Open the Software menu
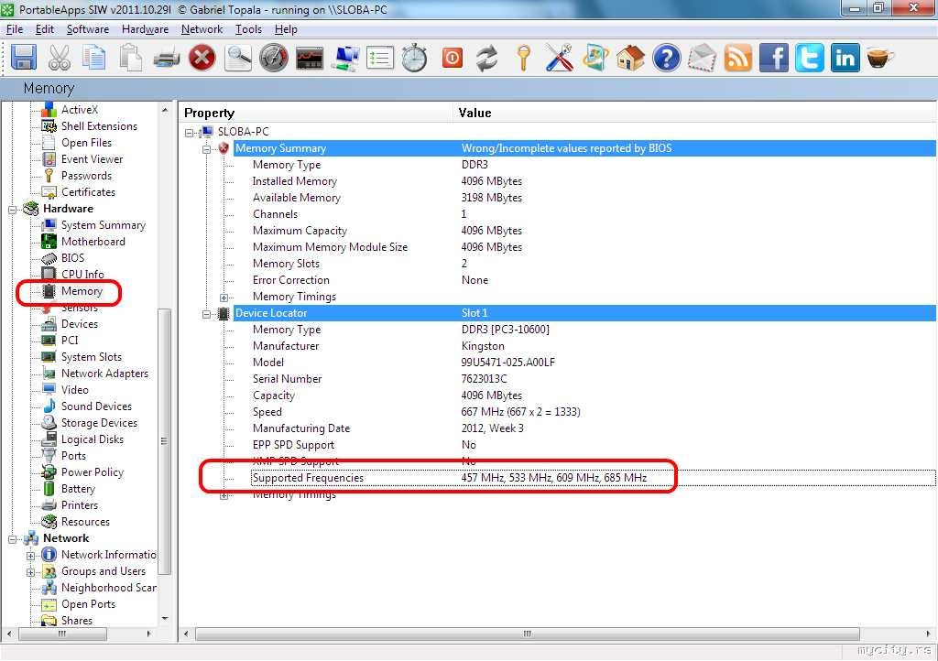The image size is (938, 661). pos(88,29)
